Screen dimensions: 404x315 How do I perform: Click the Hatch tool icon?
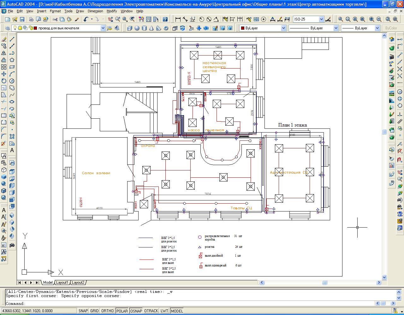point(12,137)
